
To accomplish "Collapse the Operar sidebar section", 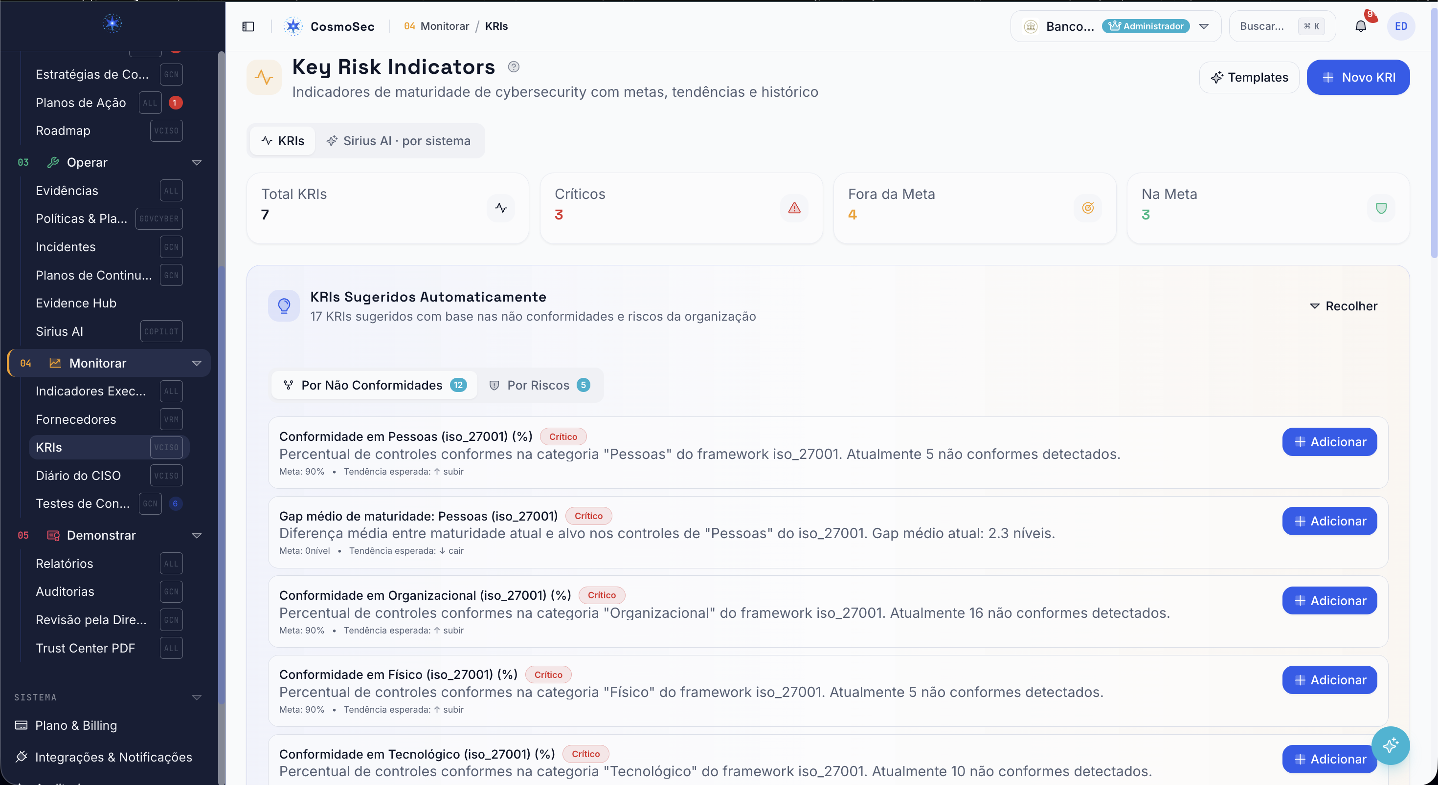I will coord(197,162).
